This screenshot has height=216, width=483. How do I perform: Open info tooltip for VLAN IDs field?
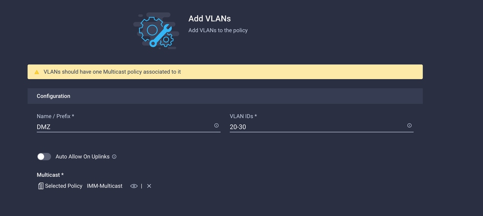point(410,125)
